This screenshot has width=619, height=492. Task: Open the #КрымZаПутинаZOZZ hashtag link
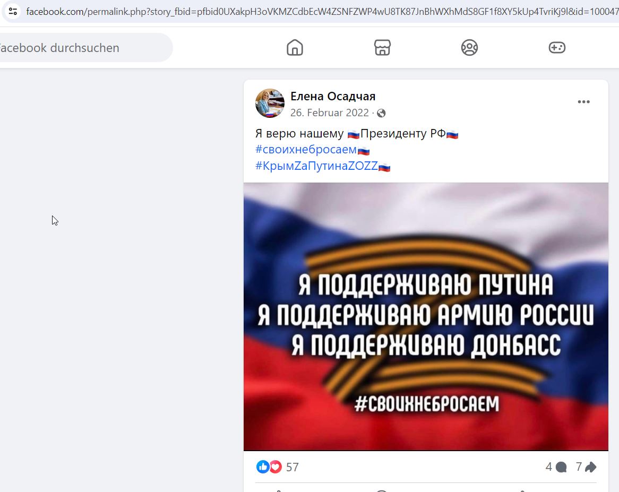point(316,166)
